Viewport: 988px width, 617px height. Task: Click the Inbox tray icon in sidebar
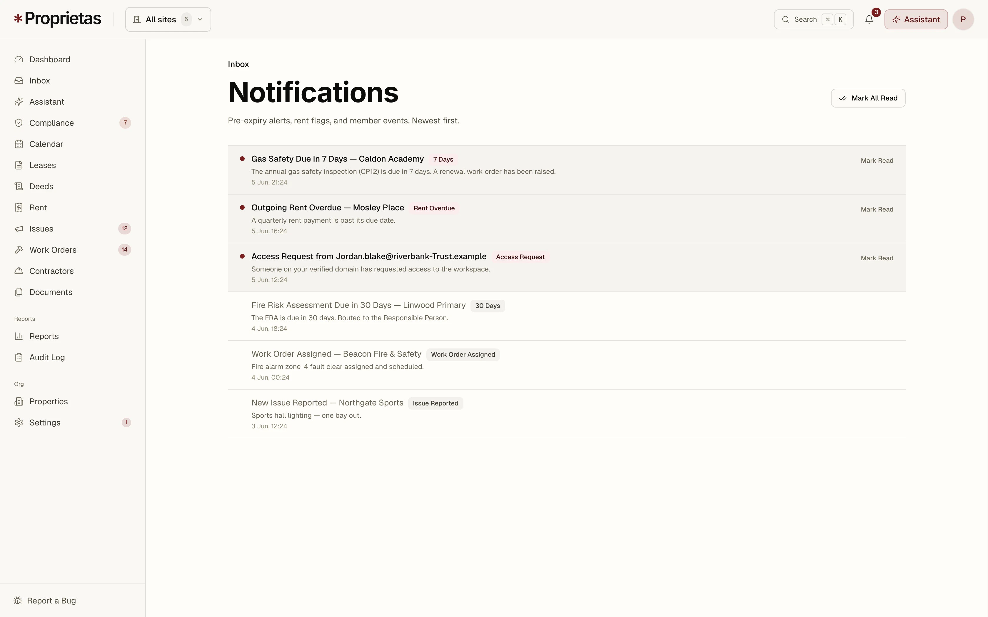[19, 81]
